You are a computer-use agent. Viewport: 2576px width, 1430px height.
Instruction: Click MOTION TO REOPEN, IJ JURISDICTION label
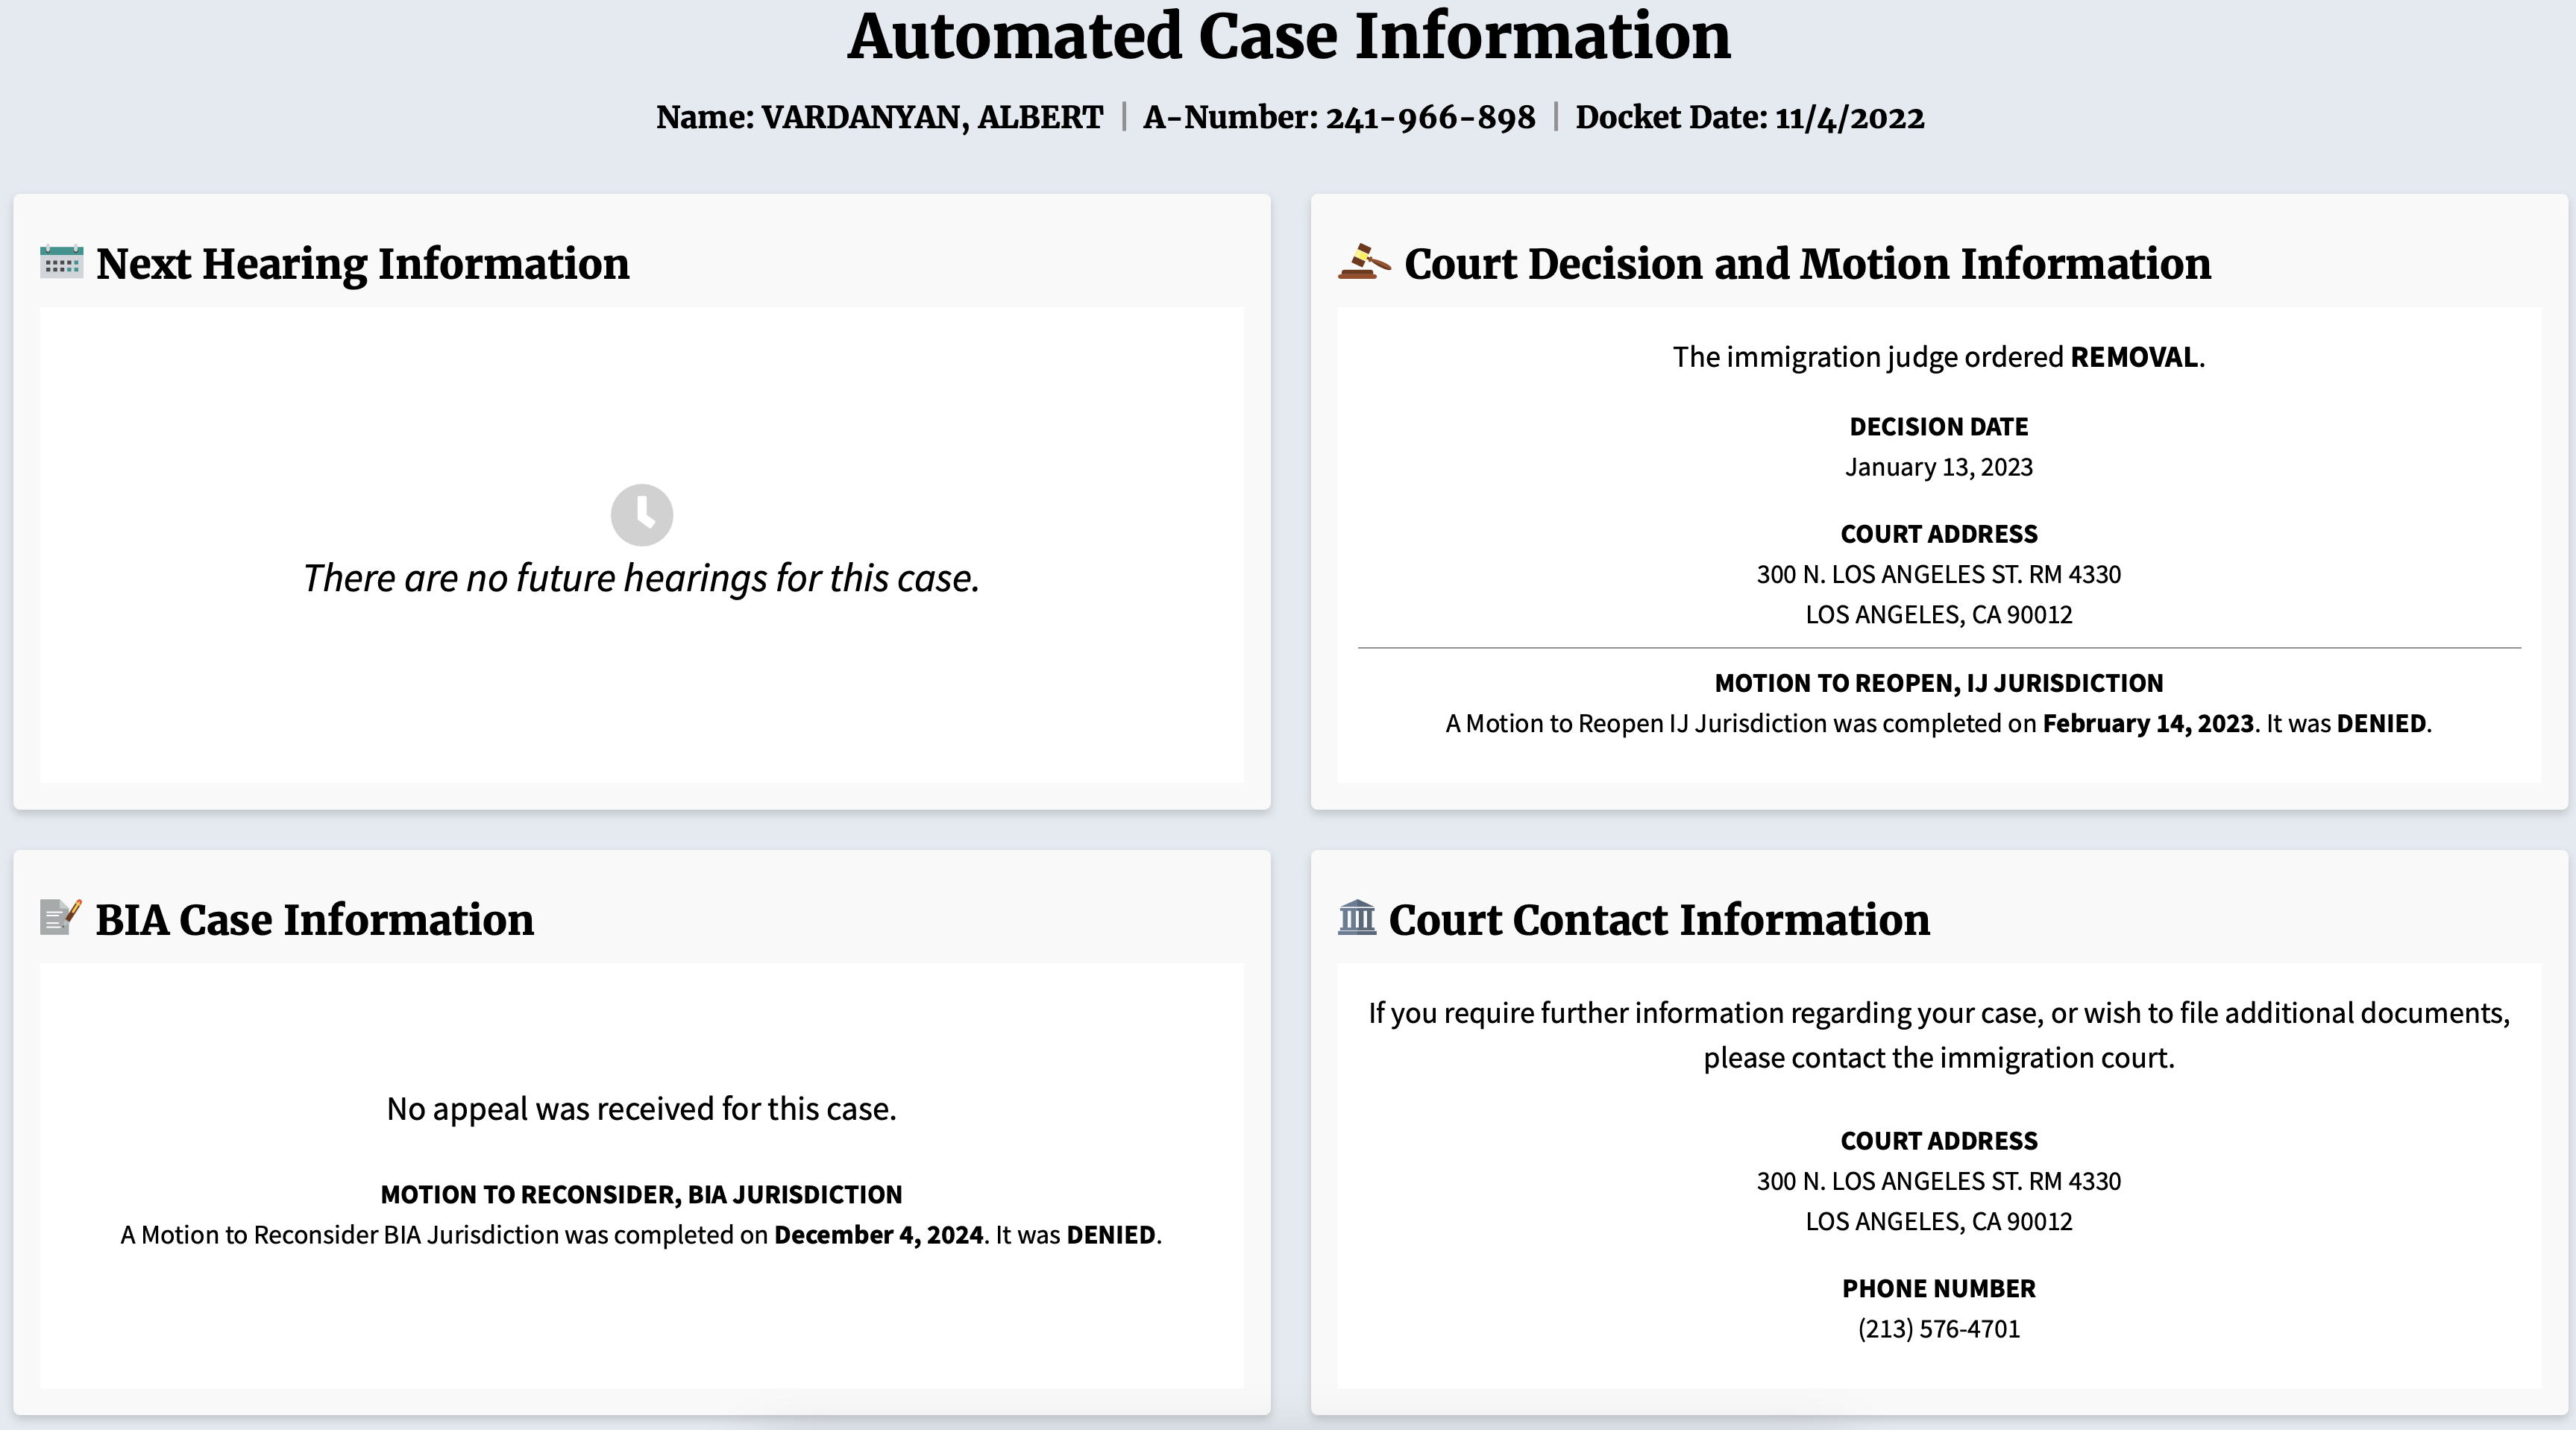point(1938,683)
